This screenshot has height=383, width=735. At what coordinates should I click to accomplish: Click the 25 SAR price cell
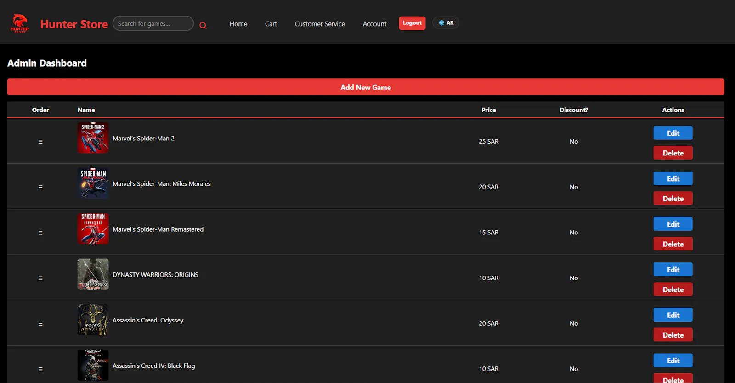coord(489,141)
